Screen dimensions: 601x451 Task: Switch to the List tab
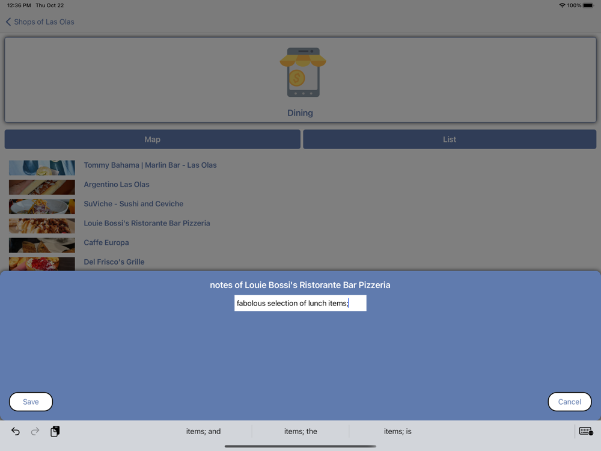[450, 140]
